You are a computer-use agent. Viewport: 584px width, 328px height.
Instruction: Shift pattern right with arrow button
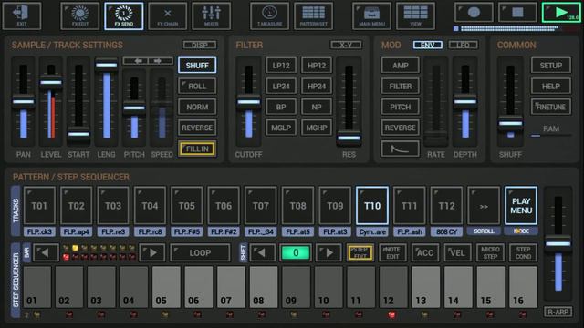point(328,253)
